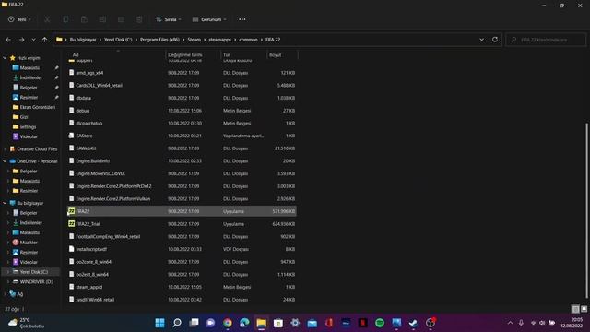
Task: Open recent locations chevron dropdown
Action: click(x=33, y=40)
